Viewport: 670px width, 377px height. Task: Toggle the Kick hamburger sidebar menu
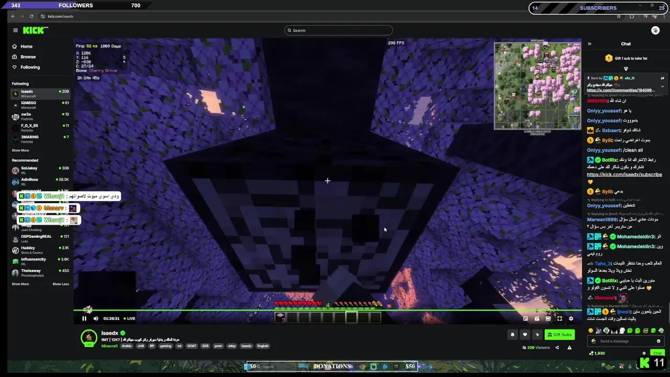point(15,30)
